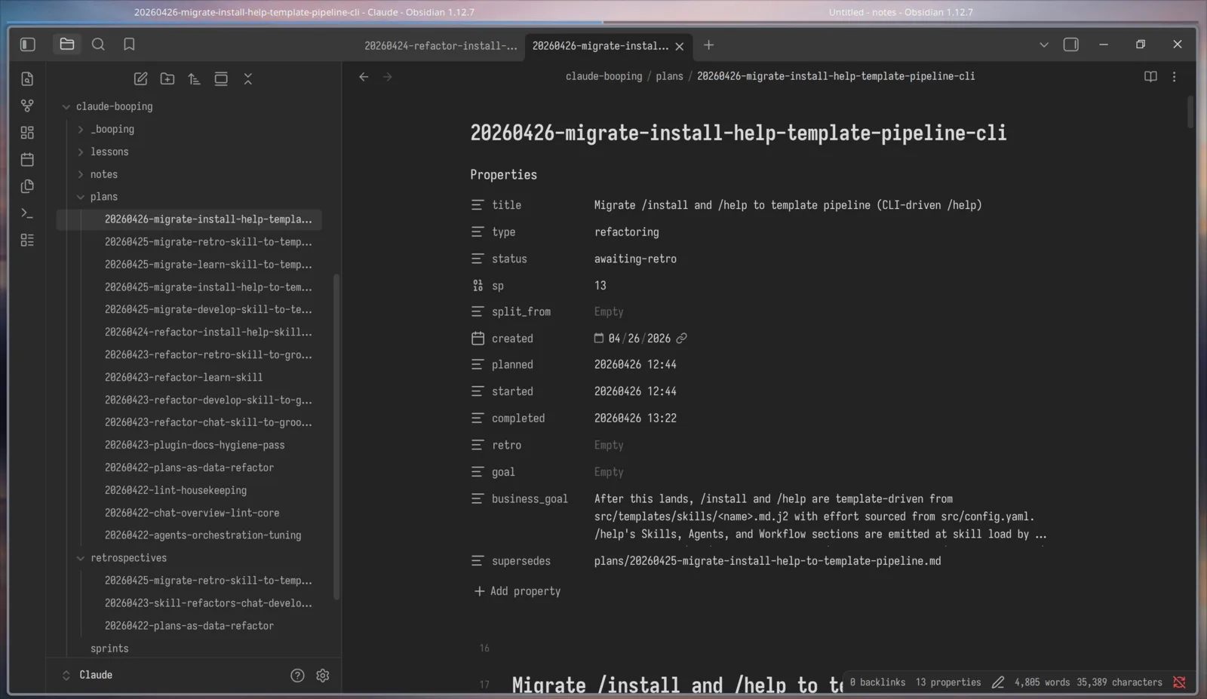Click auto-reveal current file icon
Viewport: 1207px width, 699px height.
click(221, 79)
